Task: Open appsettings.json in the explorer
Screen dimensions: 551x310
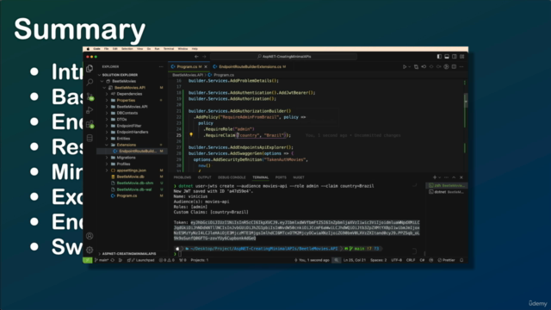Action: coord(131,170)
